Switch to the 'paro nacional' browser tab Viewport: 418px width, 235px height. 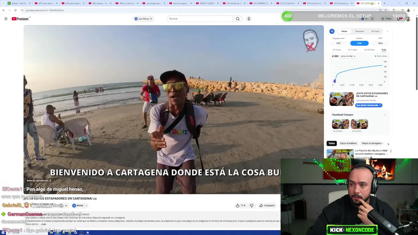tap(72, 3)
